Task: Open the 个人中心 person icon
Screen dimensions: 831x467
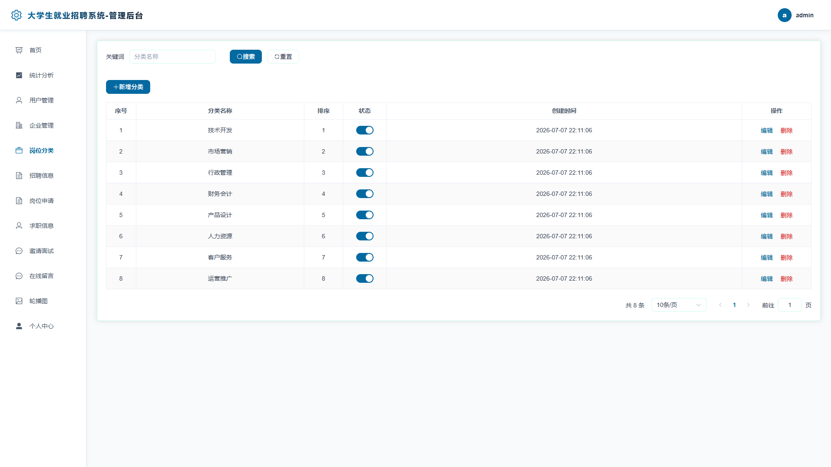Action: pyautogui.click(x=19, y=326)
